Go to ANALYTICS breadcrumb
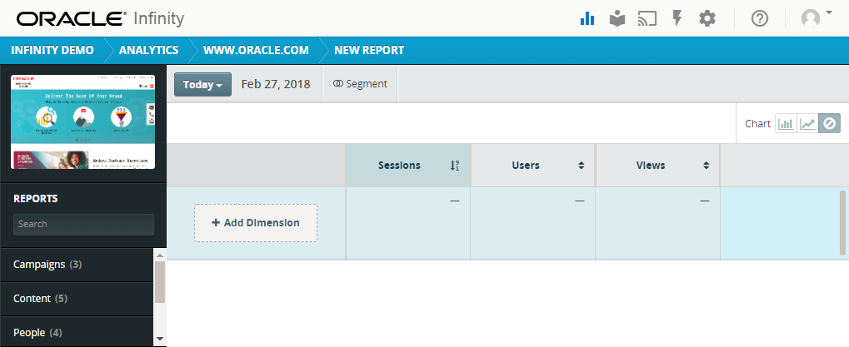This screenshot has height=347, width=849. tap(149, 50)
